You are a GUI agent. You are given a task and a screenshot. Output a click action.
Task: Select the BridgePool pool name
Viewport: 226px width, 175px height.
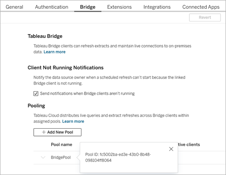point(61,157)
